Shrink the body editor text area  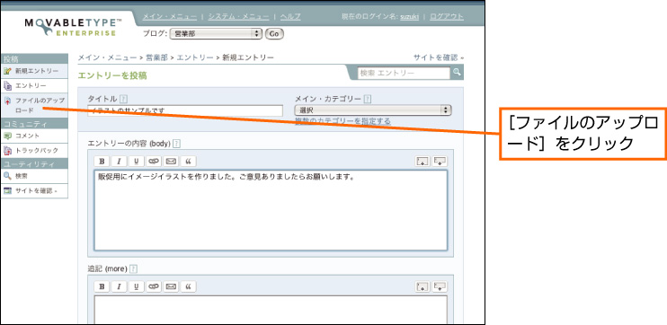(440, 162)
